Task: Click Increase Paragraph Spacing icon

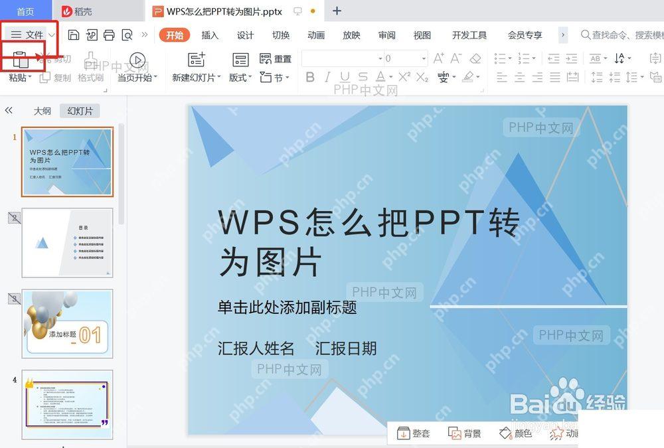Action: click(x=597, y=77)
